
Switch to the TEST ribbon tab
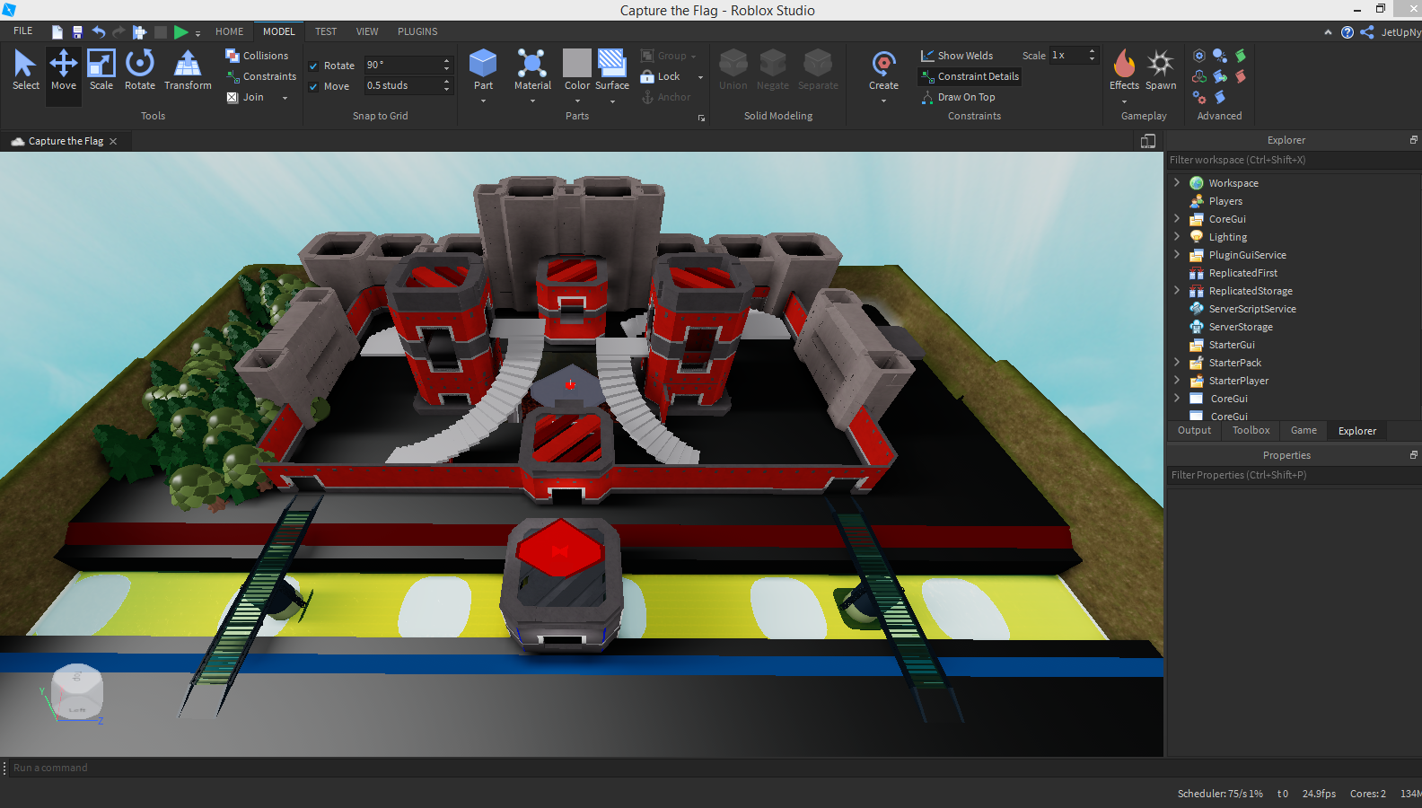[326, 31]
